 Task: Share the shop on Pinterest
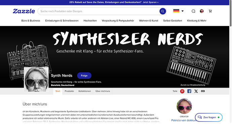182,91
